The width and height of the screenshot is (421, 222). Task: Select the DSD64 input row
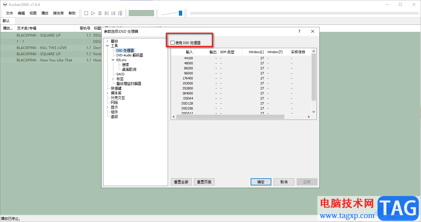241,98
